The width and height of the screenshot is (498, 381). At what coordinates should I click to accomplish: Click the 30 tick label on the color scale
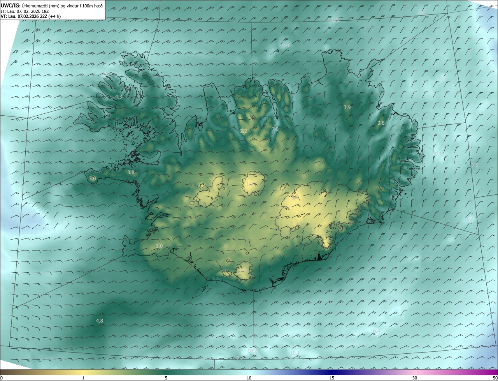pos(415,378)
